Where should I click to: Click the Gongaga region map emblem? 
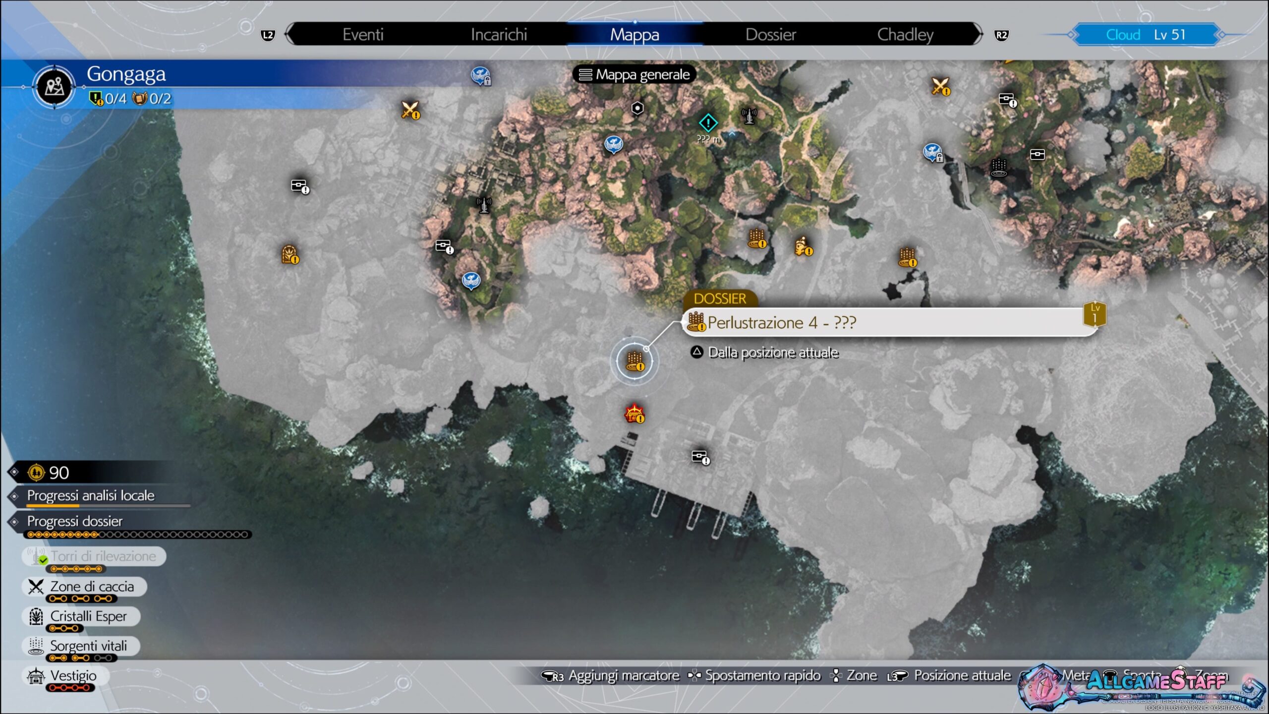[54, 87]
